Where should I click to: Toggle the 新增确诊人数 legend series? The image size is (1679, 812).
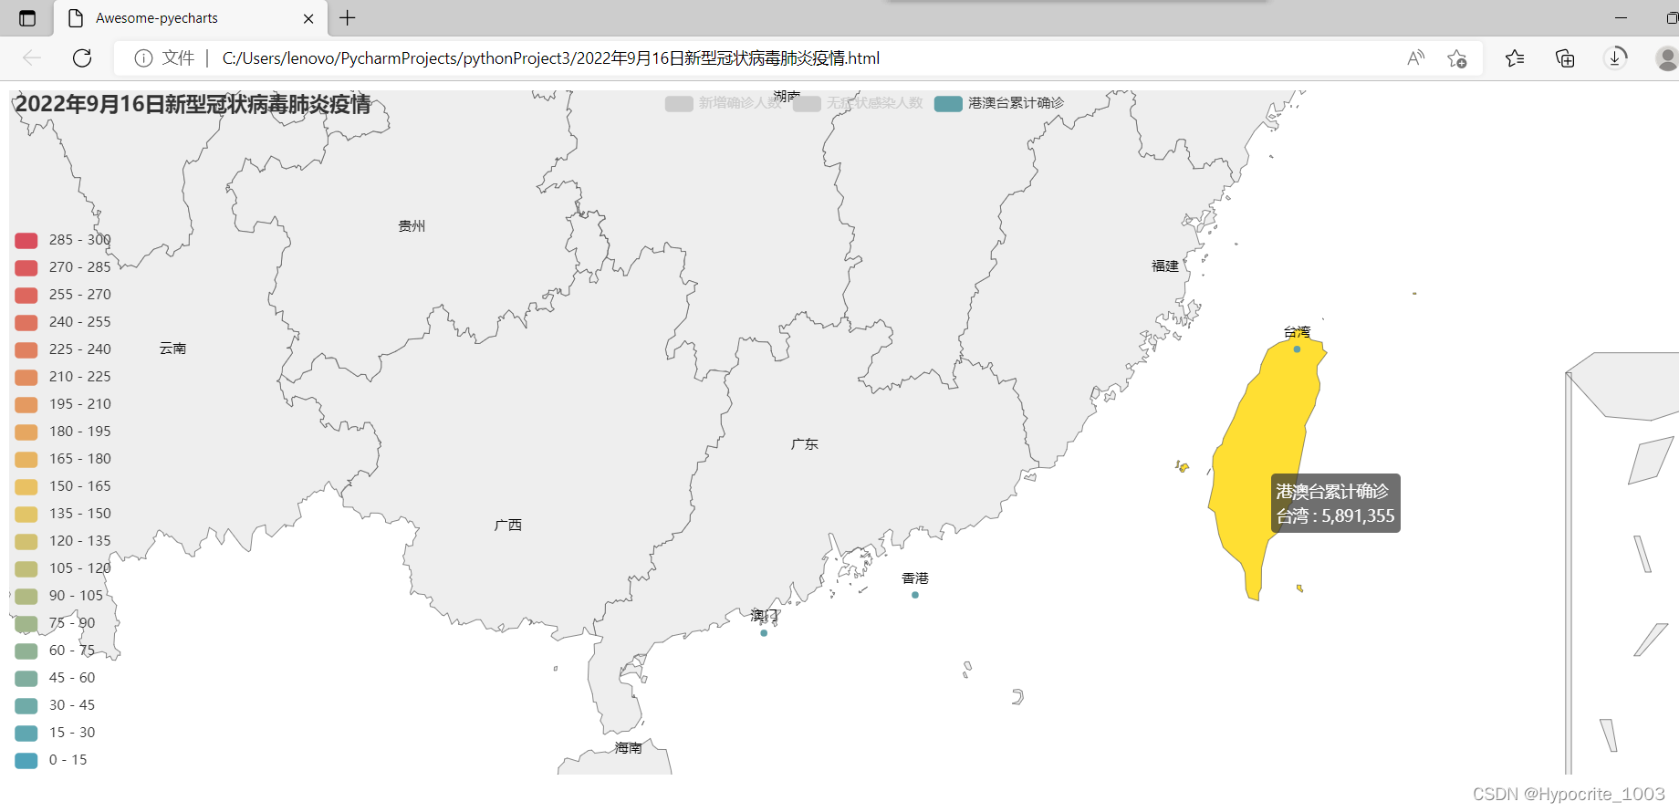coord(723,103)
